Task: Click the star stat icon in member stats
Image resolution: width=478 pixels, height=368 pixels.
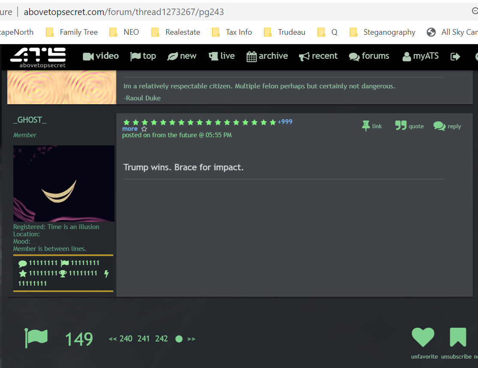Action: tap(23, 274)
